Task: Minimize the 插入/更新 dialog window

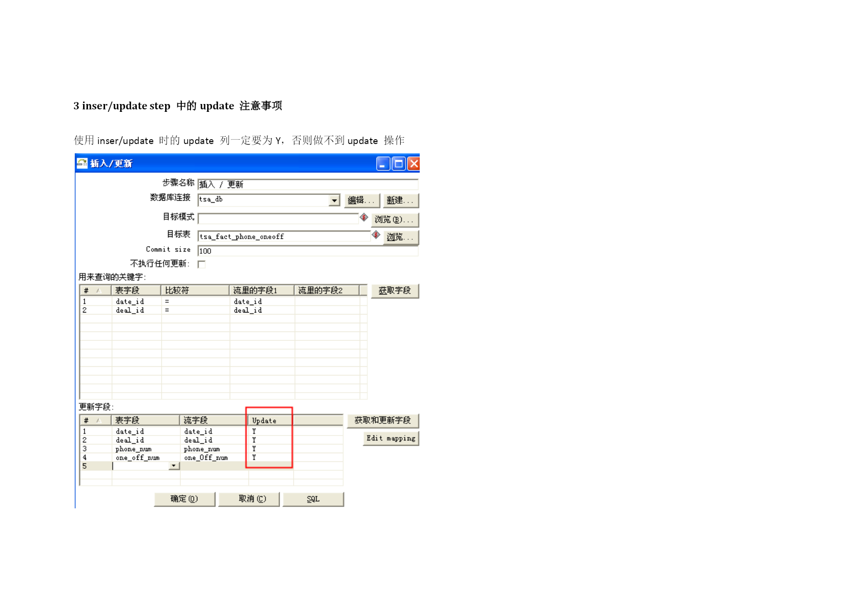Action: tap(383, 164)
